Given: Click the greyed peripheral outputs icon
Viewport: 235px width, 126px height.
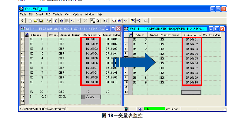Looking at the screenshot, I should pos(146,21).
